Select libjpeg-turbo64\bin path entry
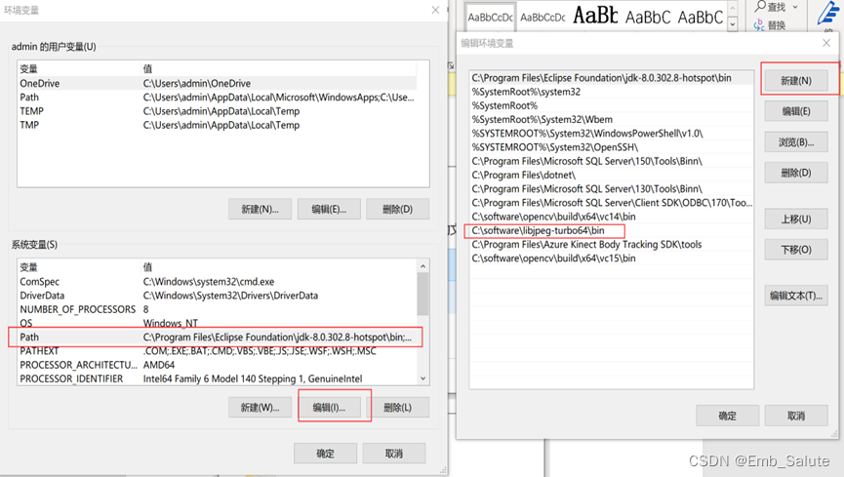The height and width of the screenshot is (477, 844). coord(612,230)
